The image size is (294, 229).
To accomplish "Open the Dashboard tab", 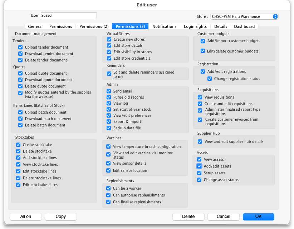I will tap(244, 26).
